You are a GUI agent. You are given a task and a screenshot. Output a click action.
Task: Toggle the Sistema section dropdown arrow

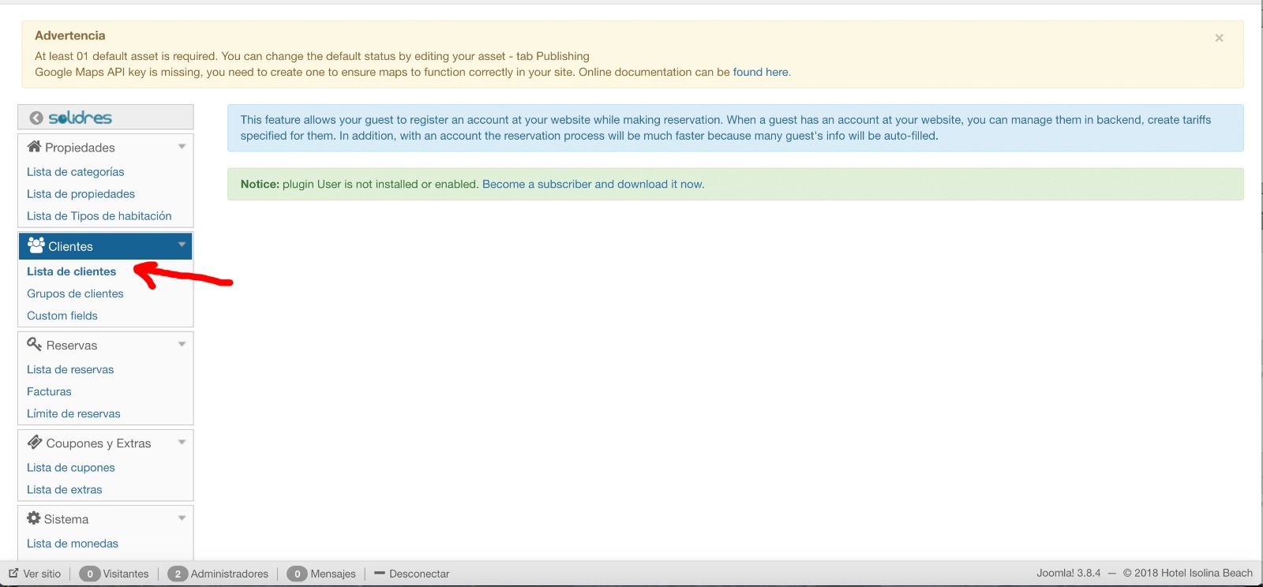[x=182, y=518]
